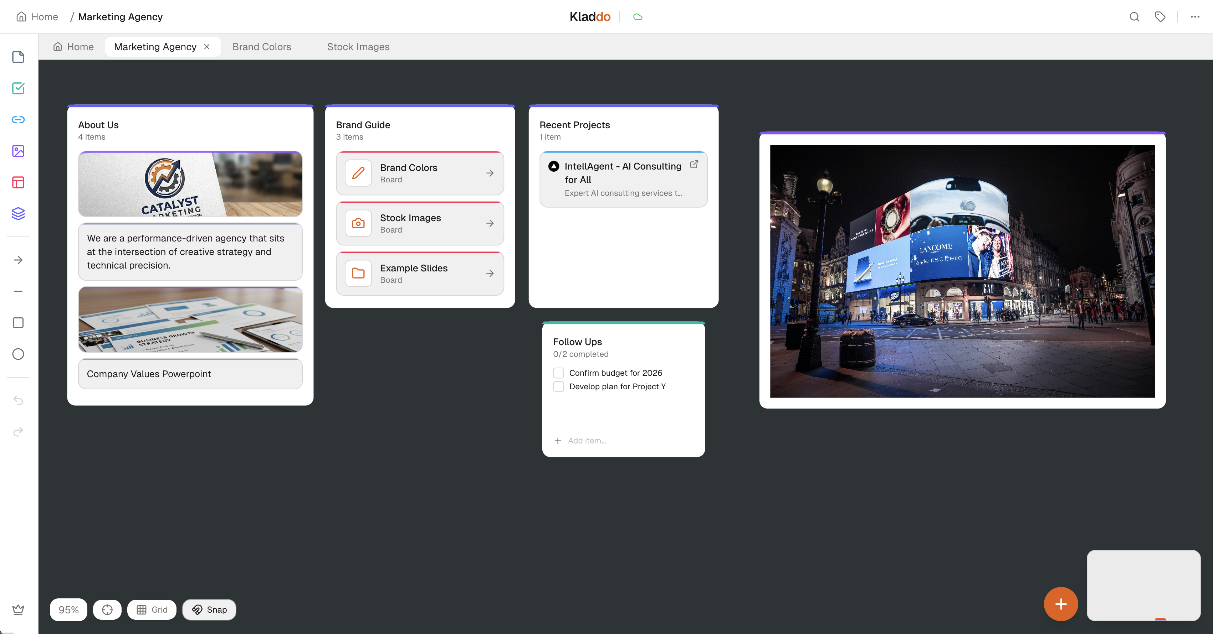Select the Task checklist tool in sidebar
Viewport: 1213px width, 634px height.
coord(18,88)
